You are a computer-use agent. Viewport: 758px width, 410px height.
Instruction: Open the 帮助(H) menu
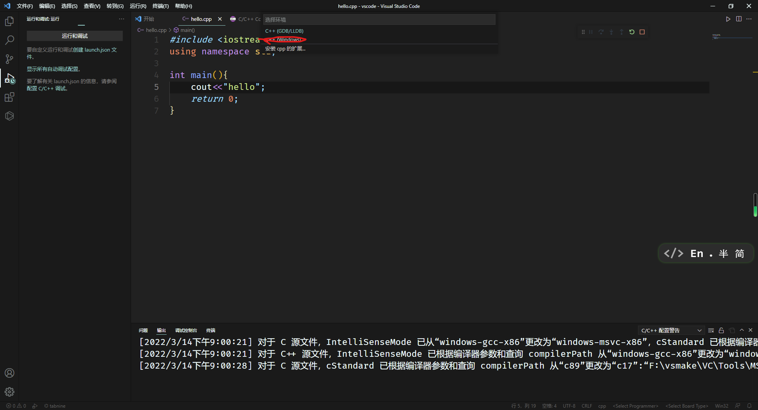pyautogui.click(x=184, y=6)
